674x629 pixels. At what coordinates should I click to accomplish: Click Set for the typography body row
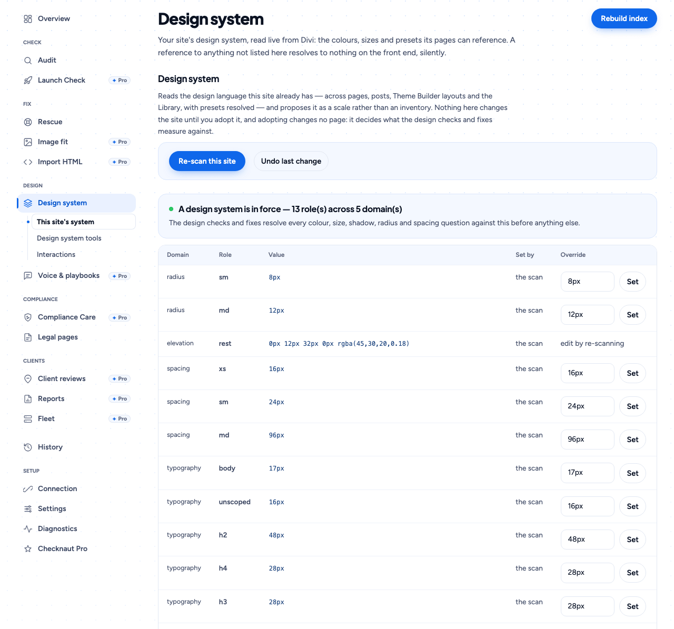(632, 473)
